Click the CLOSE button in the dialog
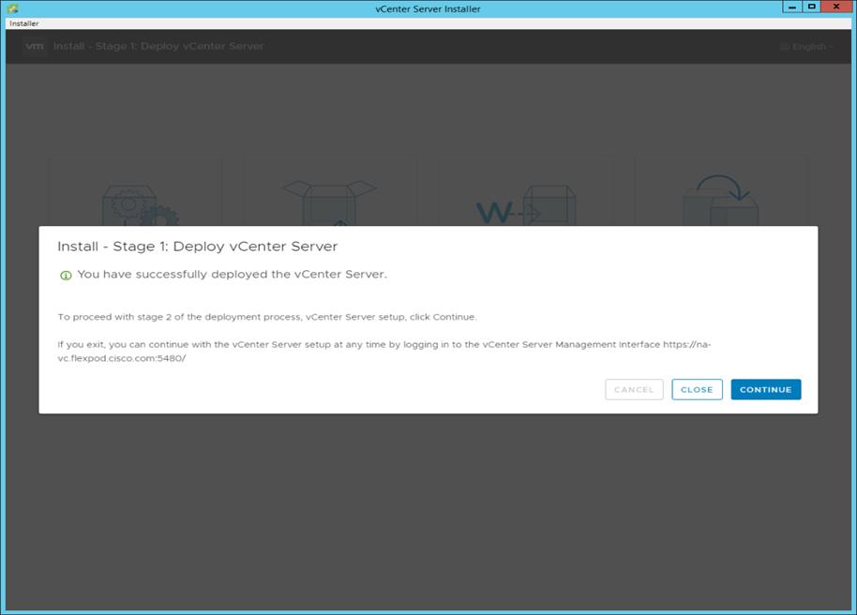 click(697, 389)
